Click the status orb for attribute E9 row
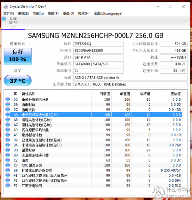The width and height of the screenshot is (192, 200). click(x=8, y=171)
